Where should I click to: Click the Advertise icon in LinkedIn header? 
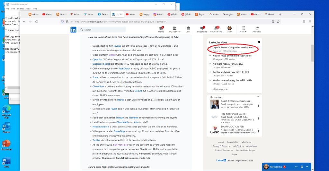tap(257, 29)
